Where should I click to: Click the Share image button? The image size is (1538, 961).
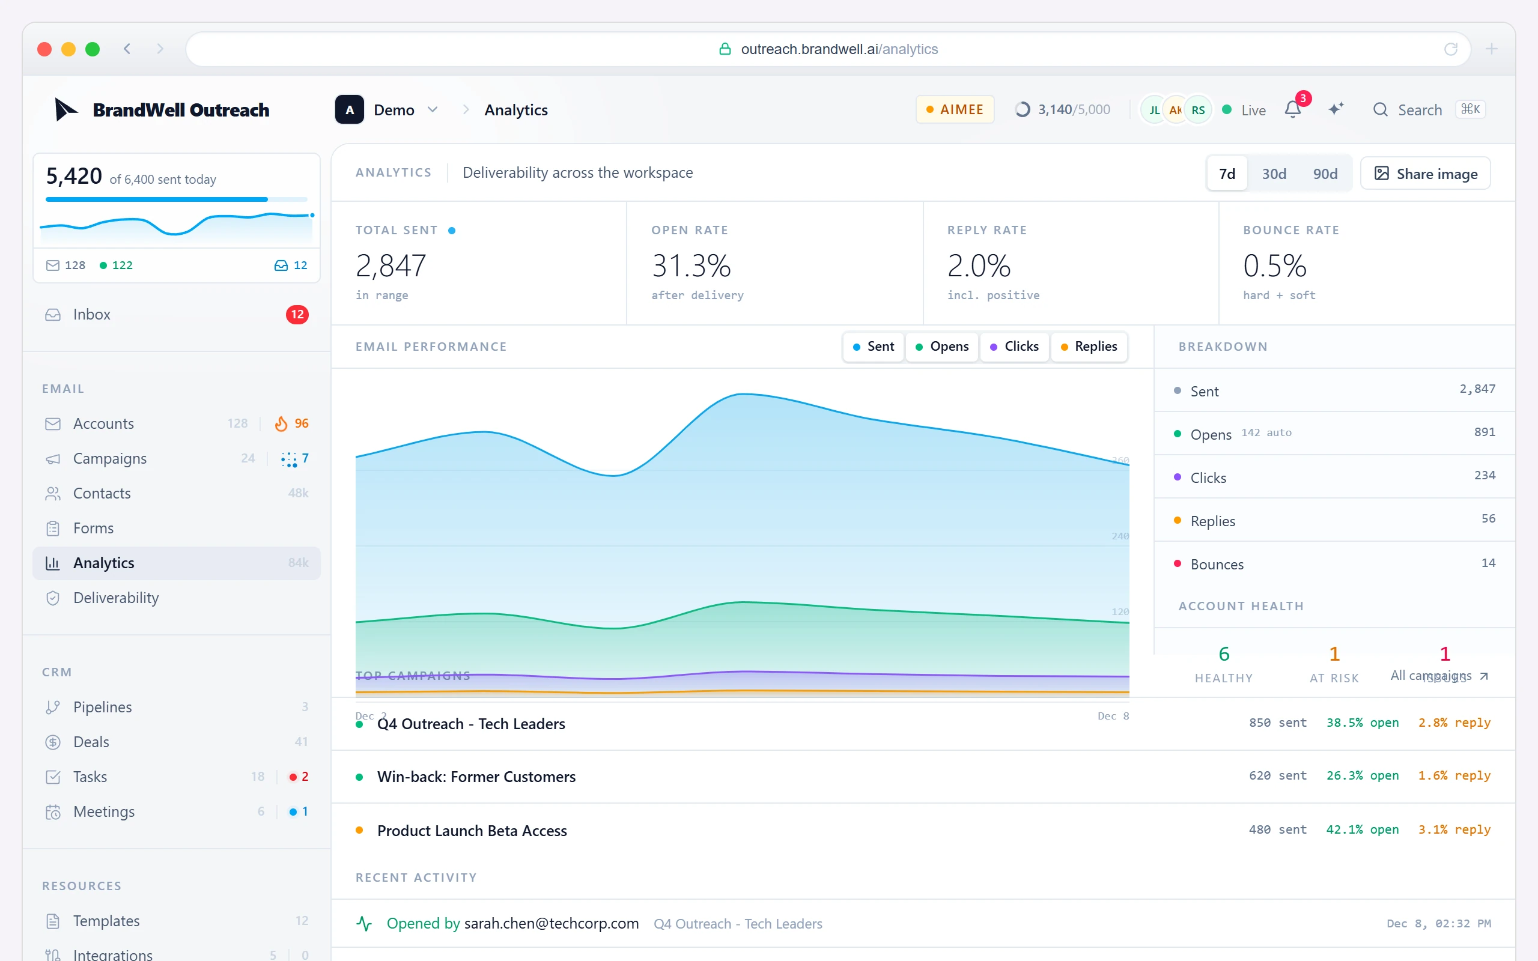[x=1426, y=174]
